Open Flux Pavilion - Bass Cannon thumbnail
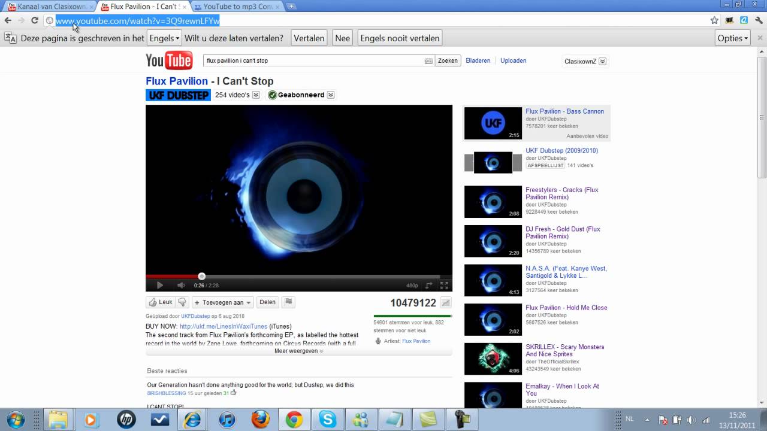The width and height of the screenshot is (767, 431). [x=493, y=123]
